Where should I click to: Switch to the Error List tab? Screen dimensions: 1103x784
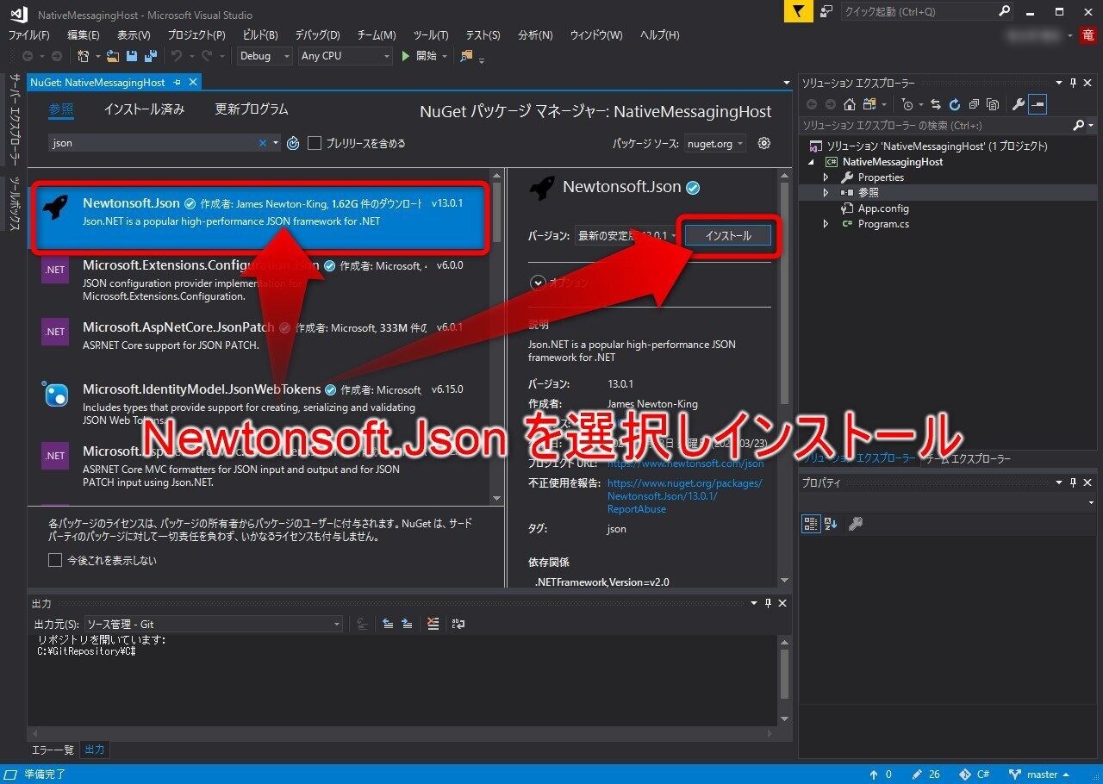click(x=53, y=750)
